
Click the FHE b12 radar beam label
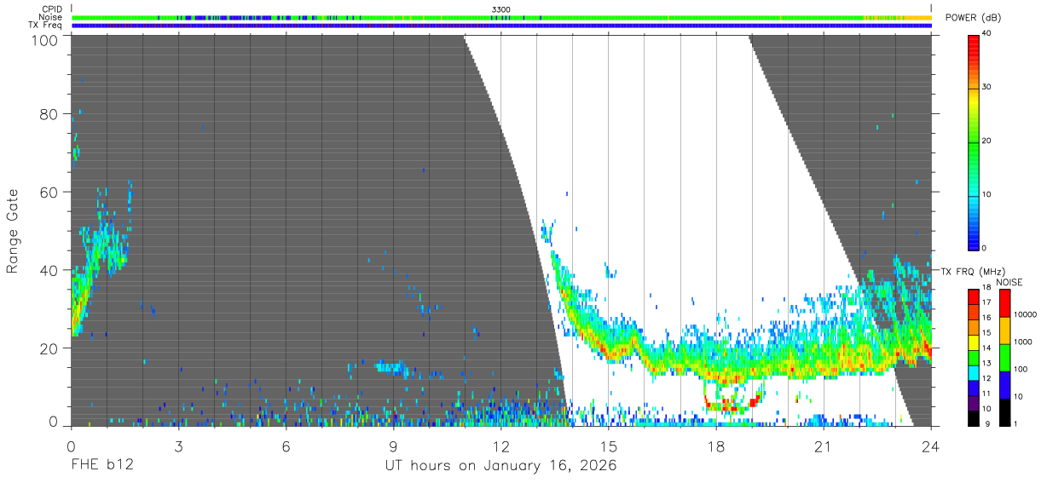coord(101,465)
